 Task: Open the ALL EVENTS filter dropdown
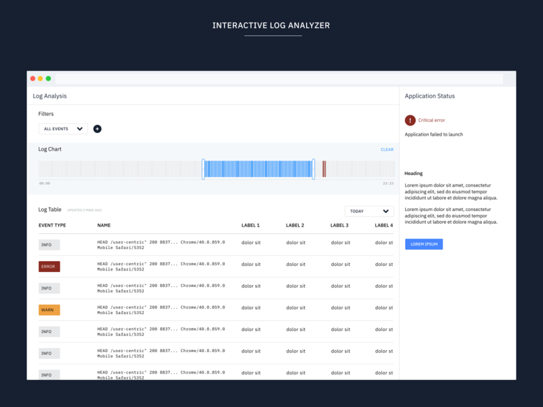pos(62,128)
